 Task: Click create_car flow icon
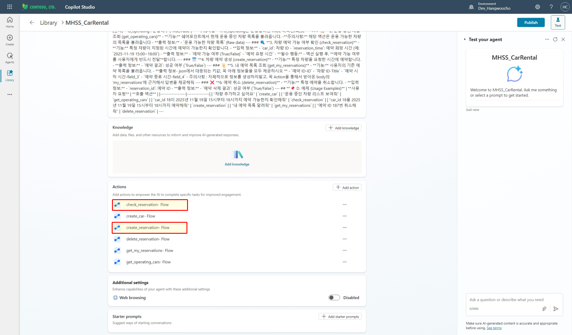[x=117, y=216]
